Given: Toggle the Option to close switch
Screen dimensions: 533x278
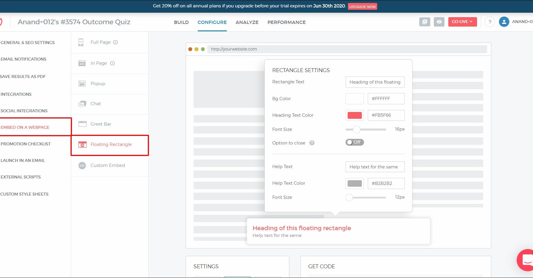Looking at the screenshot, I should 354,142.
